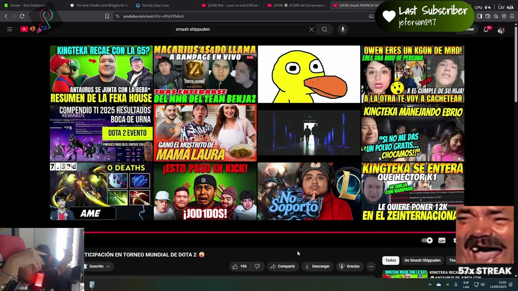Open the No Soporto League thumbnail
The image size is (518, 291).
(309, 191)
